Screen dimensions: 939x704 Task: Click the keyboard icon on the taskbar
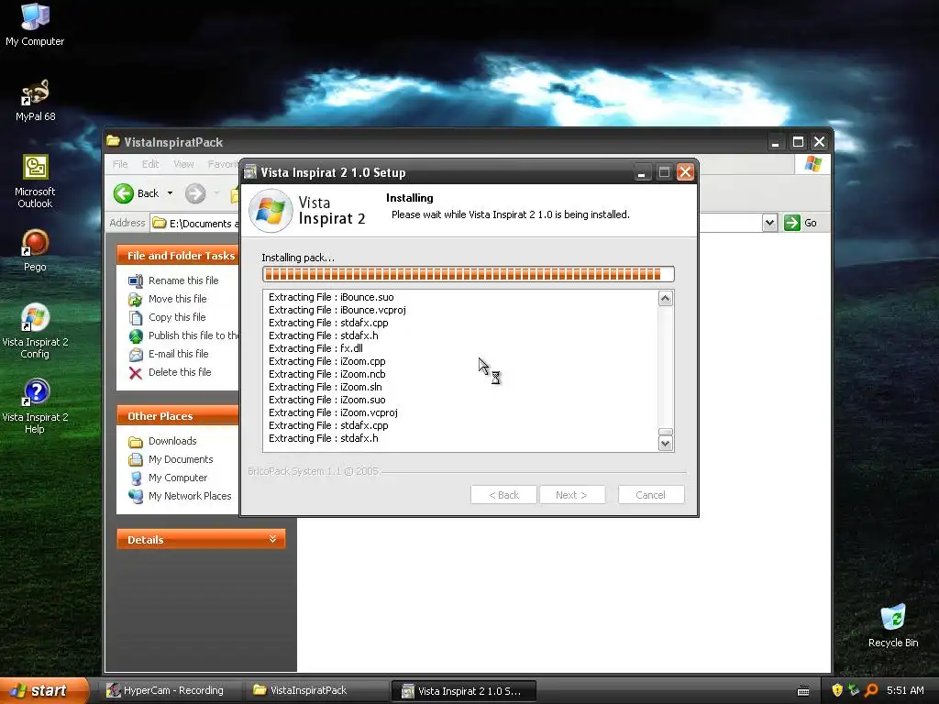[x=803, y=691]
